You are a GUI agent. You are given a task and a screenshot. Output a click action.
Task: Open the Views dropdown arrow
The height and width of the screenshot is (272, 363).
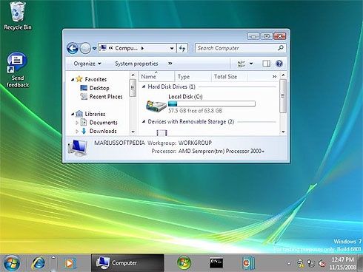(251, 64)
